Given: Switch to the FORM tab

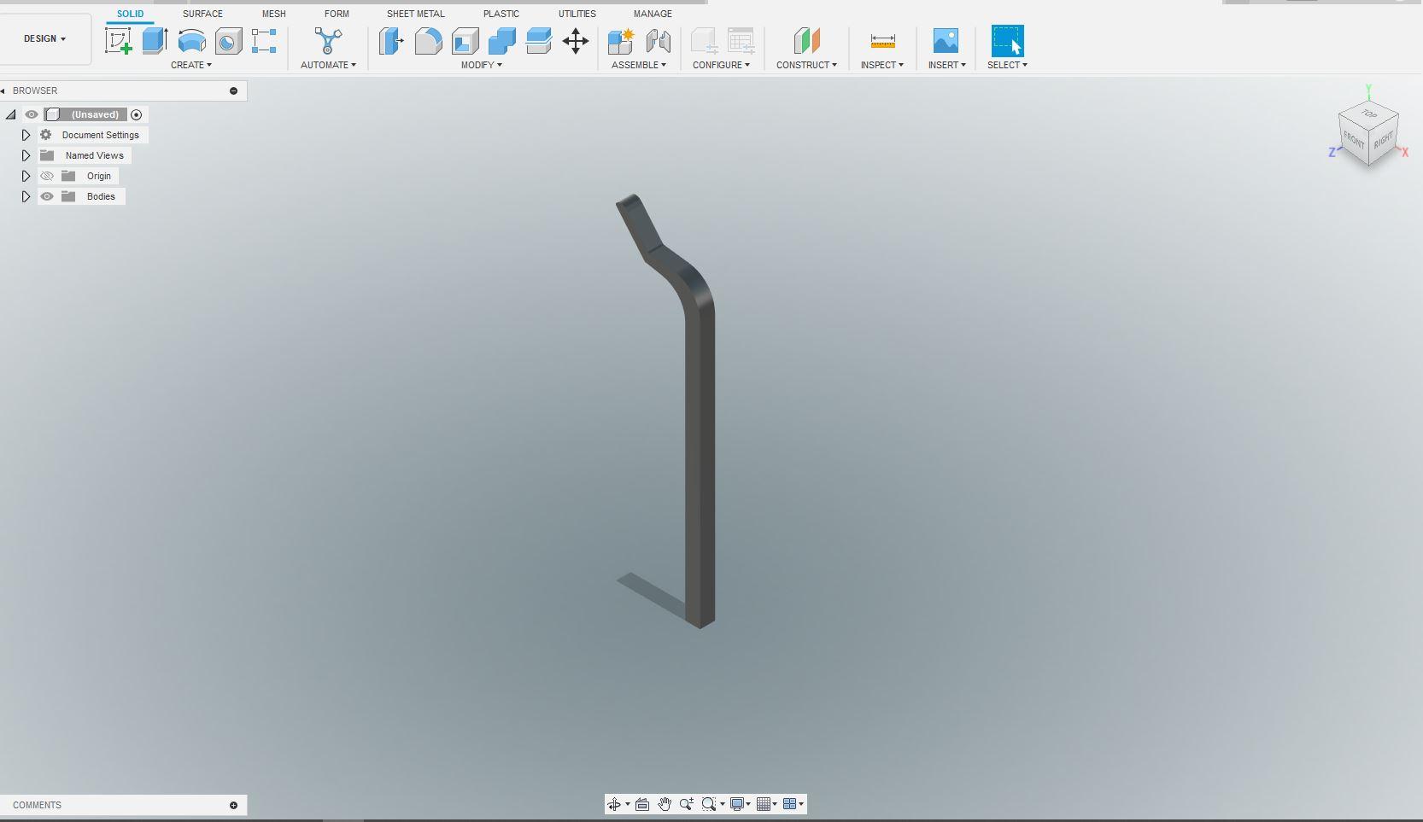Looking at the screenshot, I should click(337, 14).
